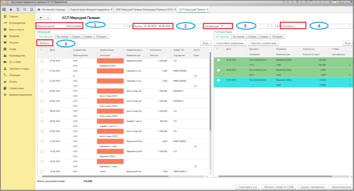Tick the checkbox of the 13.06.2018 row
This screenshot has width=354, height=191.
(x=42, y=141)
